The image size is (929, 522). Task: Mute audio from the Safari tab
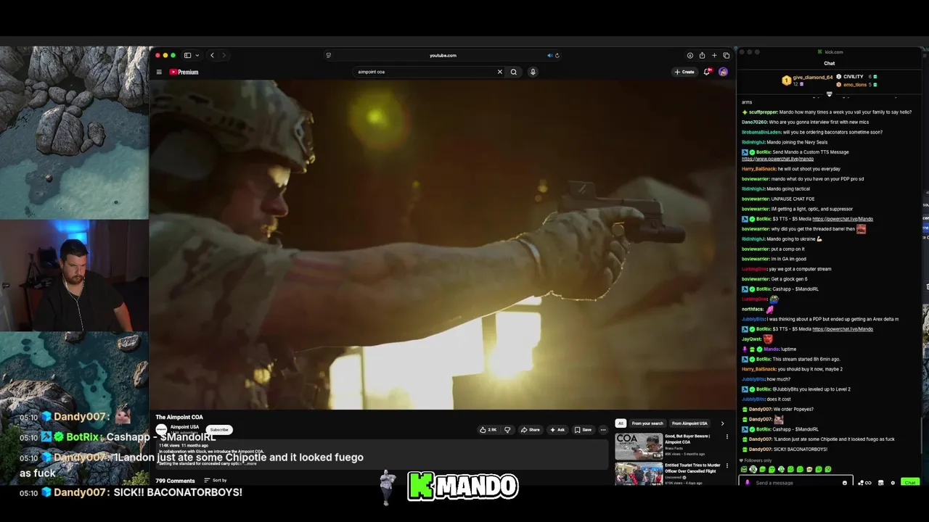tap(549, 55)
